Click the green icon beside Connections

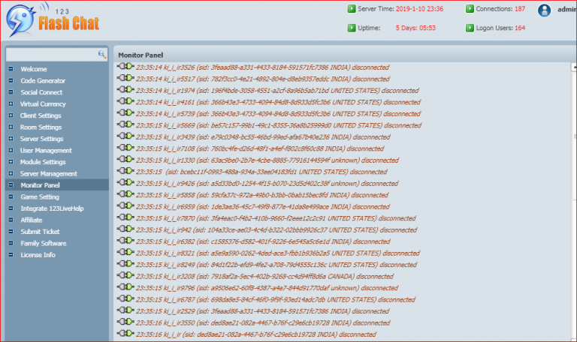pos(470,8)
